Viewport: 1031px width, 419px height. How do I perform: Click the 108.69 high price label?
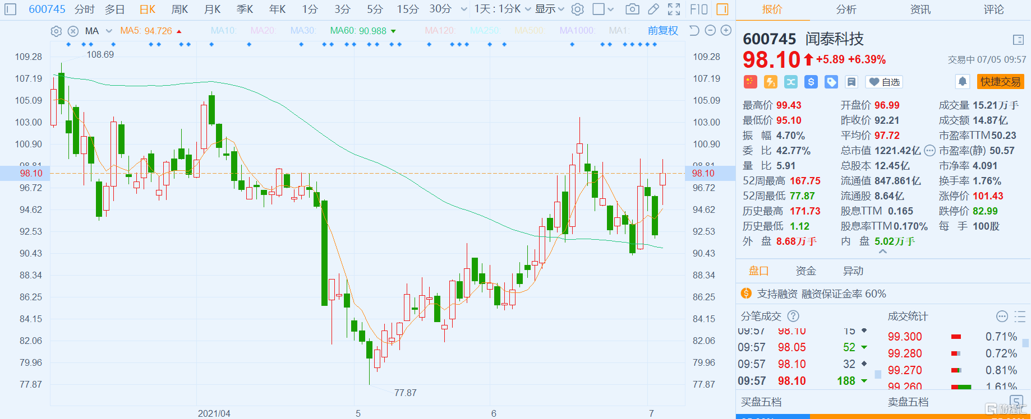click(100, 54)
